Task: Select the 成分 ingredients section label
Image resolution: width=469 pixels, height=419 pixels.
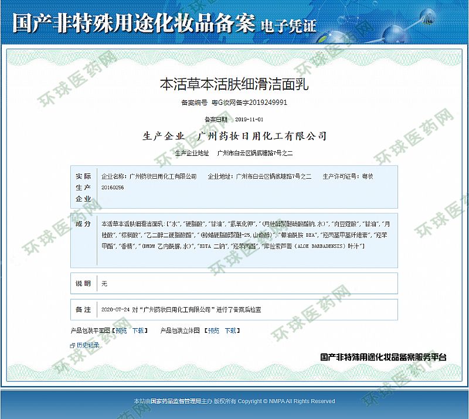Action: 83,224
